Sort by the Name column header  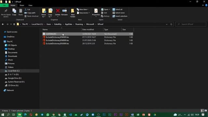(x=61, y=30)
